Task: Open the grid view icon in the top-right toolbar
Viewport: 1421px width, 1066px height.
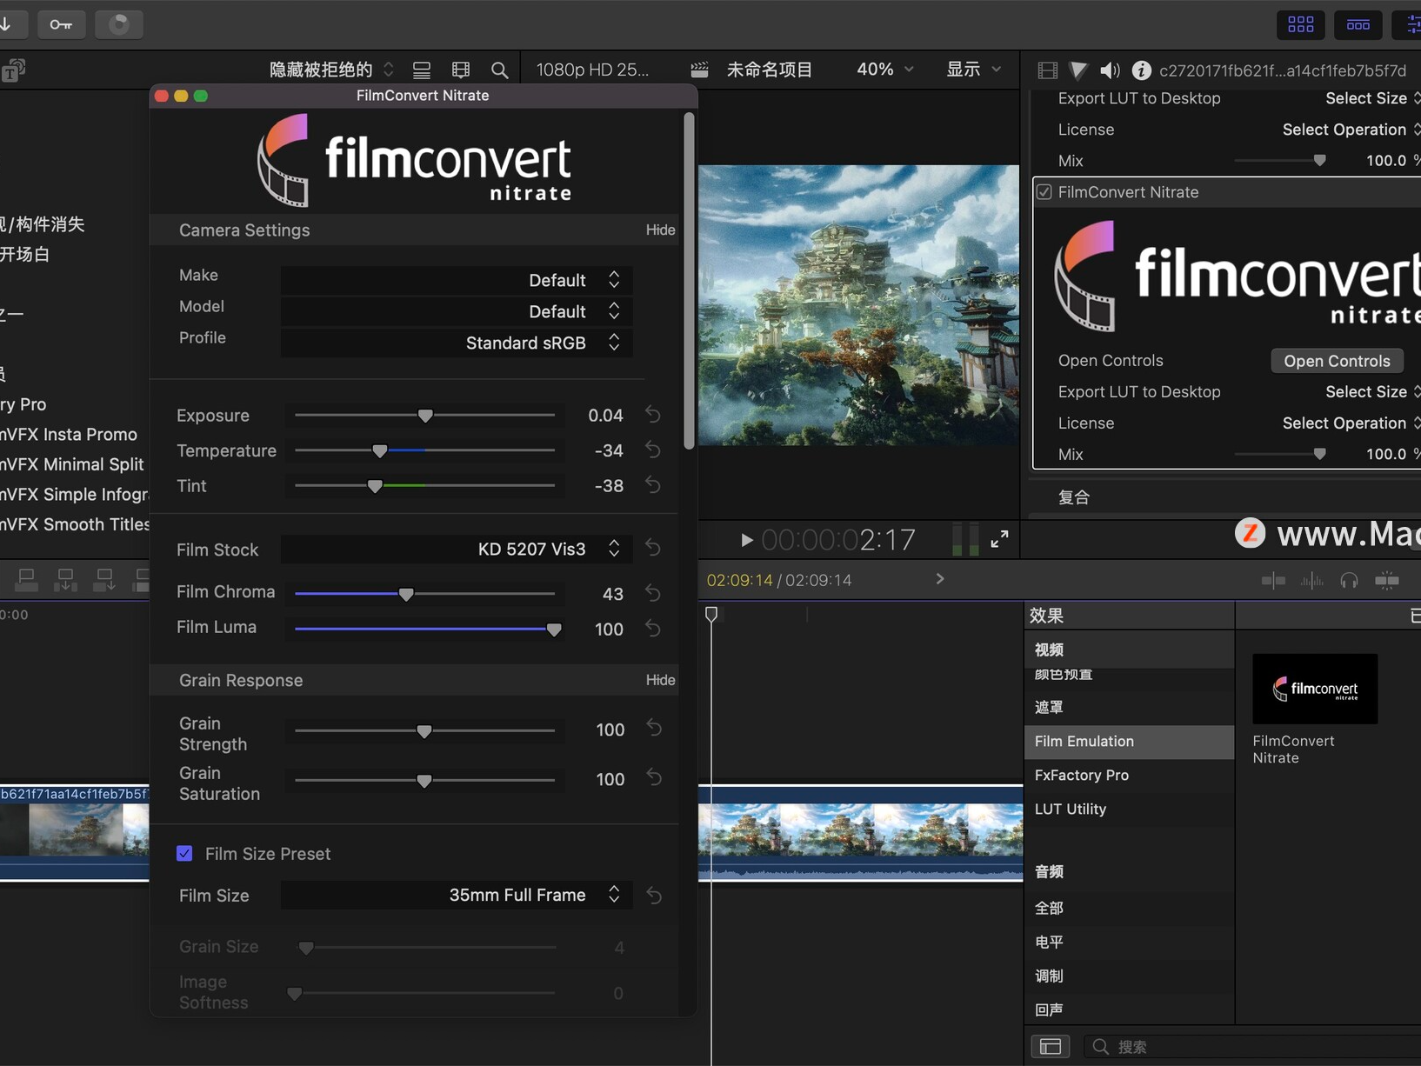Action: click(1300, 24)
